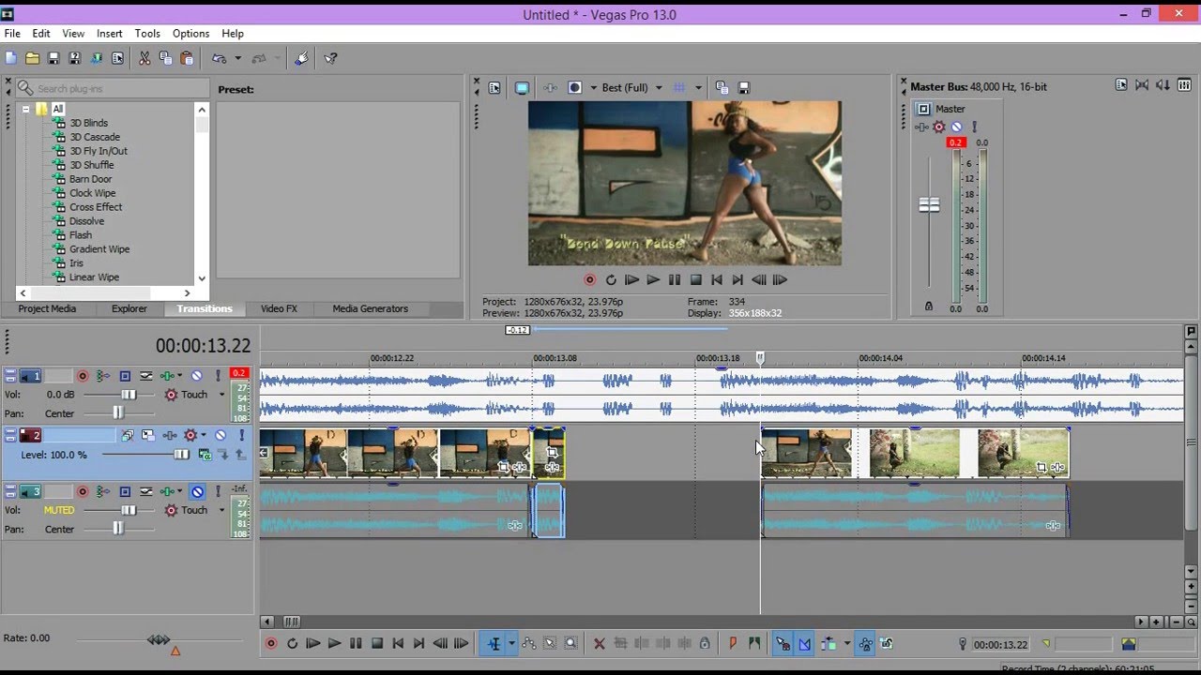Viewport: 1201px width, 675px height.
Task: Unmute audio track 3
Action: [197, 491]
